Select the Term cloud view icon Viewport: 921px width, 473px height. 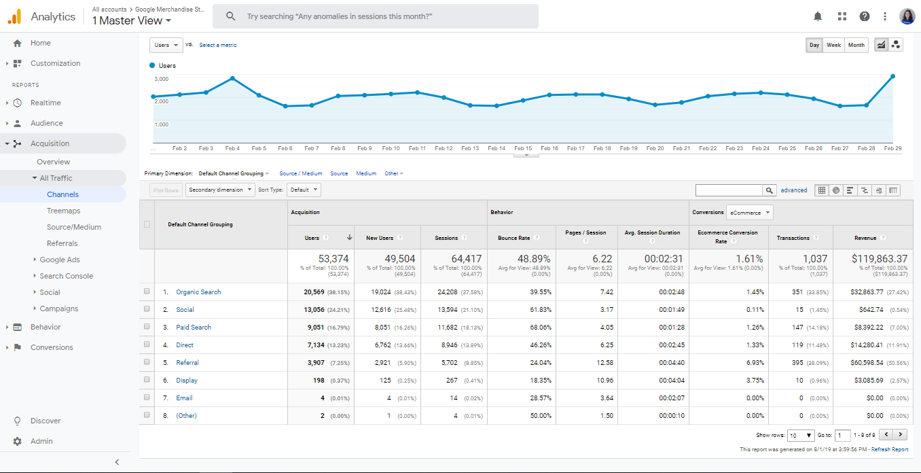point(879,190)
